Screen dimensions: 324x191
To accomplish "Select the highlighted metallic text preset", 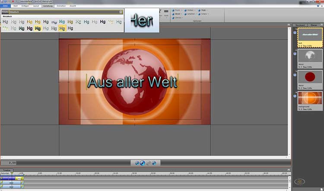I will pyautogui.click(x=62, y=29).
